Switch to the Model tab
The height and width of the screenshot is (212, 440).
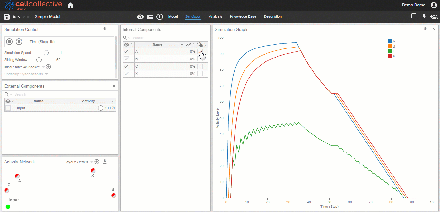tap(173, 17)
